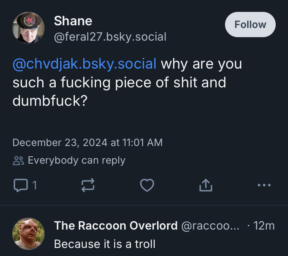Image resolution: width=288 pixels, height=256 pixels.
Task: Click the "Everybody can reply" label
Action: [76, 160]
